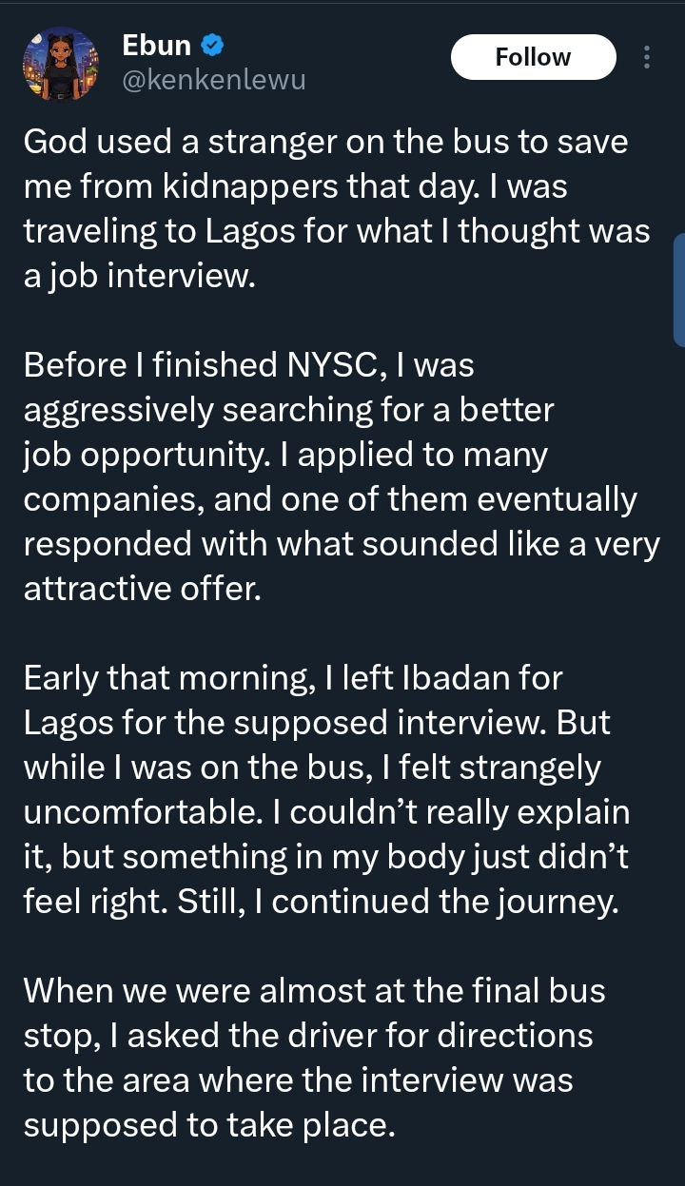Image resolution: width=685 pixels, height=1186 pixels.
Task: Click the phrase 'attractive offer.'
Action: point(141,589)
